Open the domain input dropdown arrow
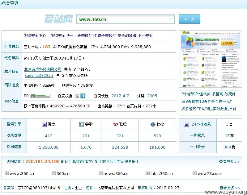Image resolution: width=247 pixels, height=195 pixels. tap(171, 19)
